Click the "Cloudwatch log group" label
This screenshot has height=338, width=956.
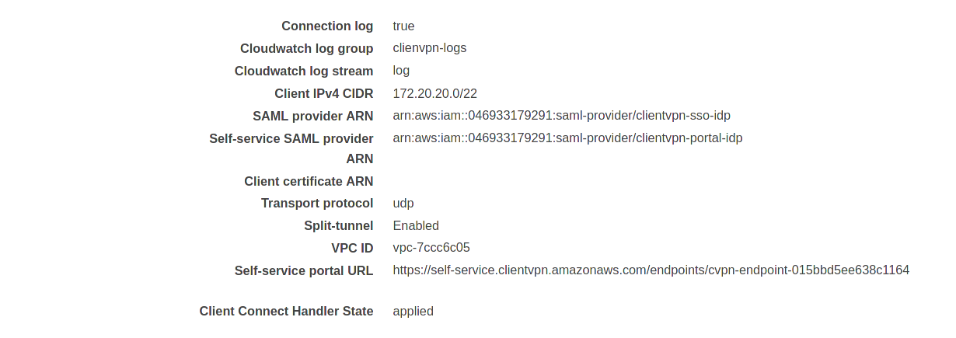click(306, 48)
